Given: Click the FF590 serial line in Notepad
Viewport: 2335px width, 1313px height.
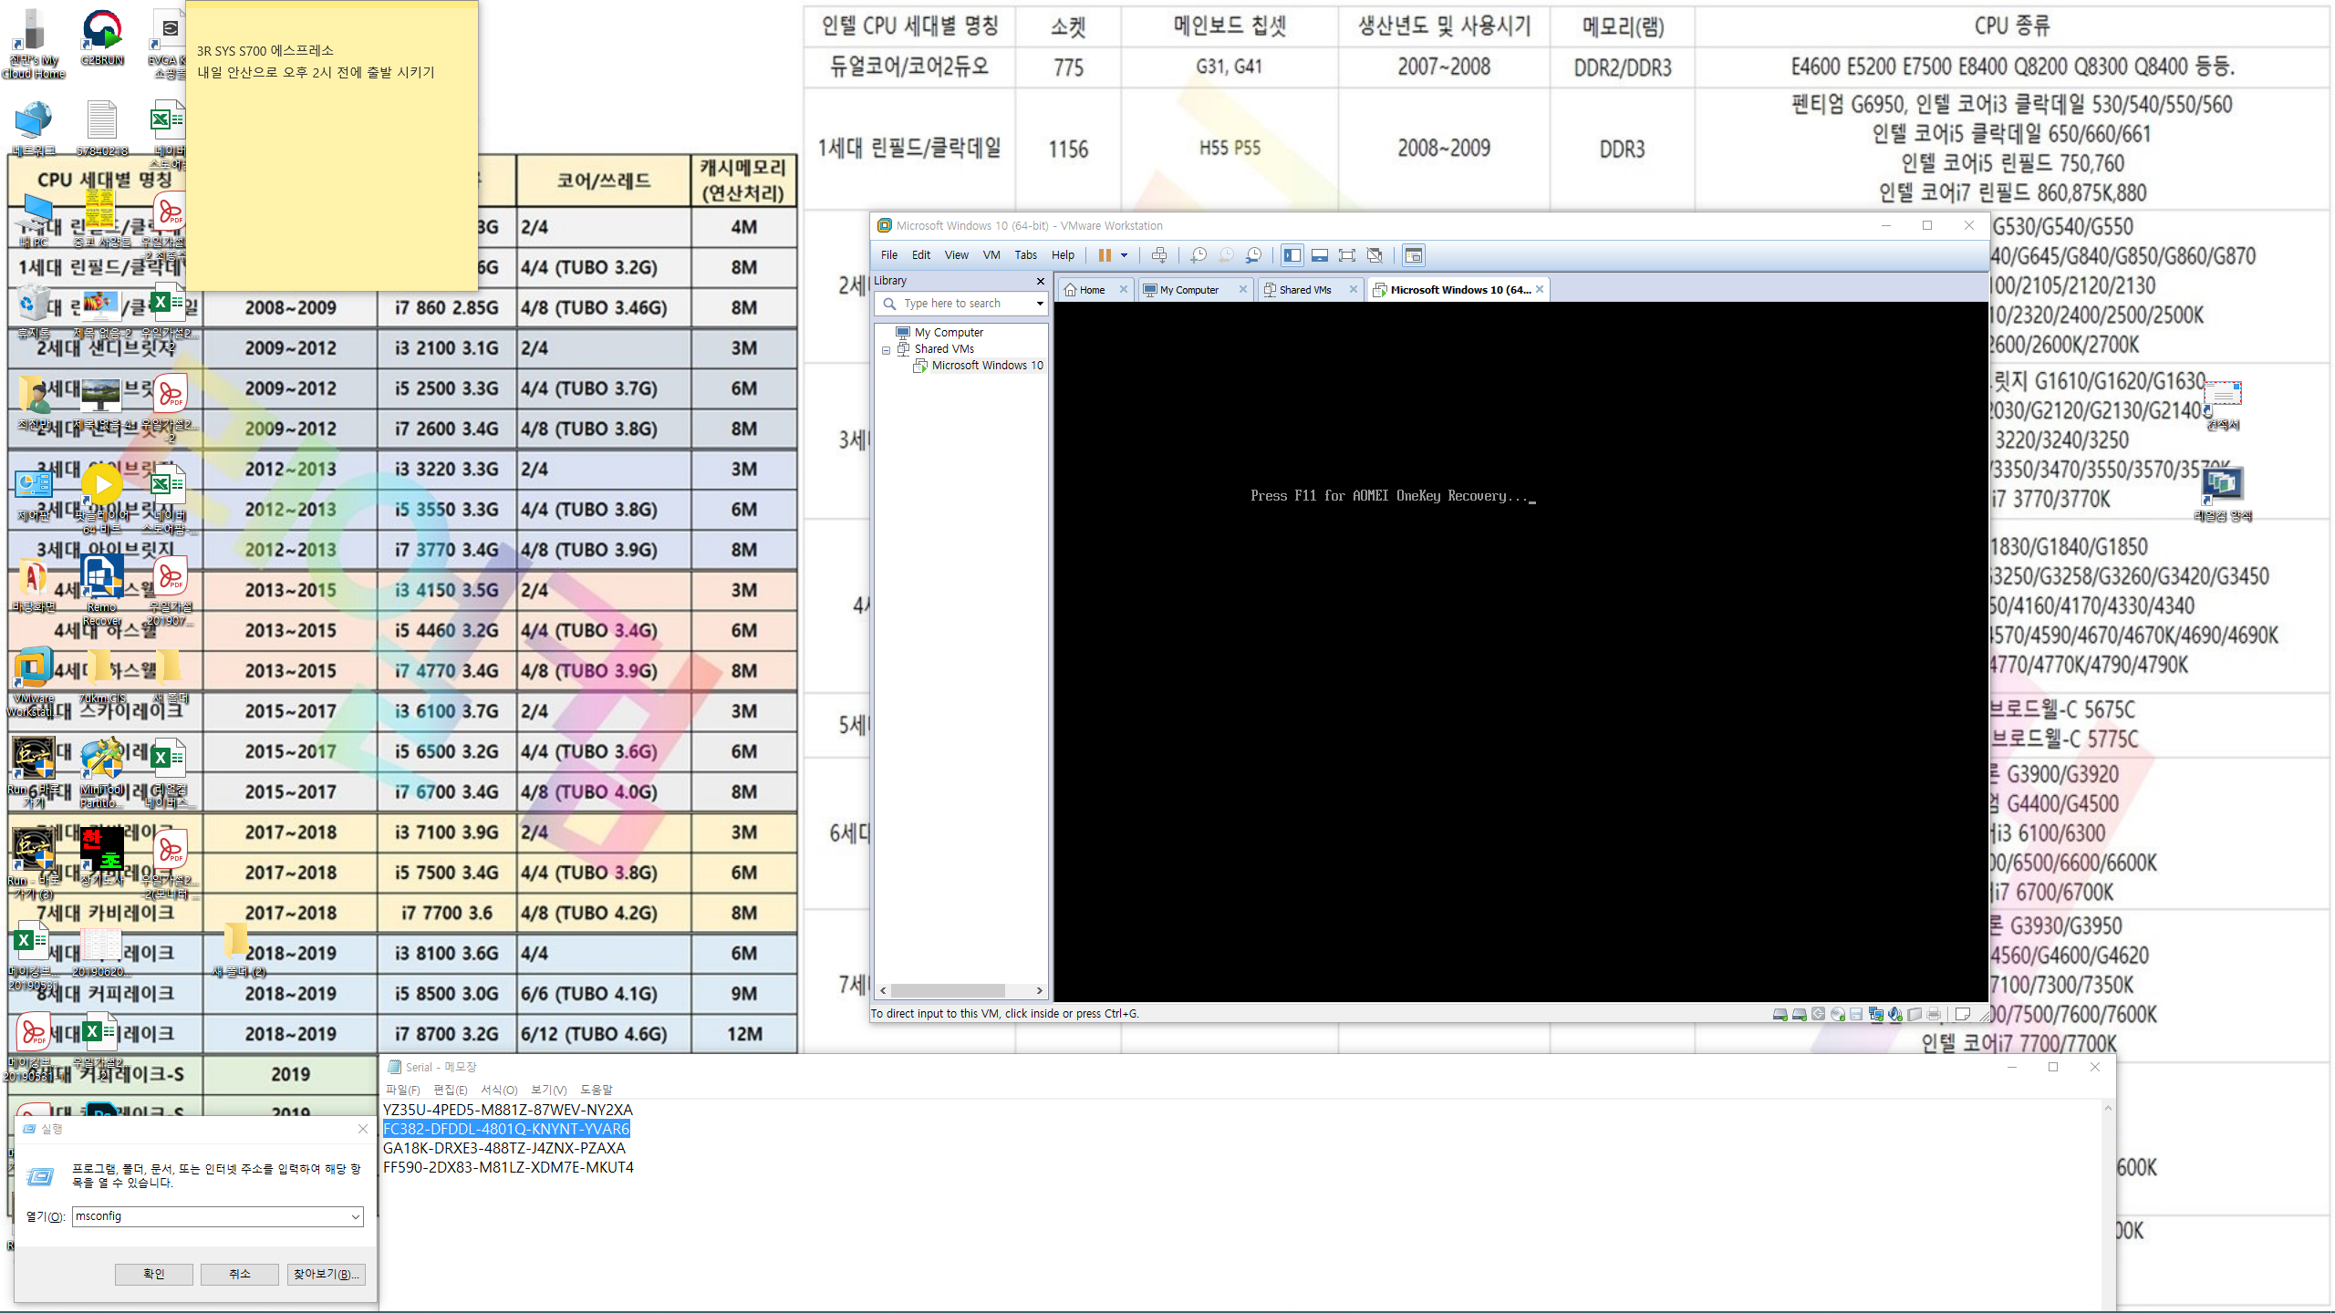Looking at the screenshot, I should pyautogui.click(x=508, y=1167).
